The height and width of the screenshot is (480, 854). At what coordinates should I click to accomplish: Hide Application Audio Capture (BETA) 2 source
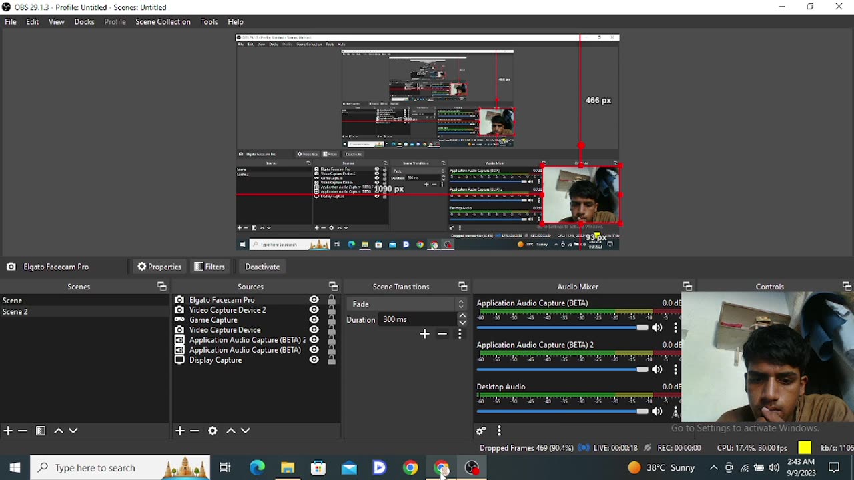tap(314, 340)
